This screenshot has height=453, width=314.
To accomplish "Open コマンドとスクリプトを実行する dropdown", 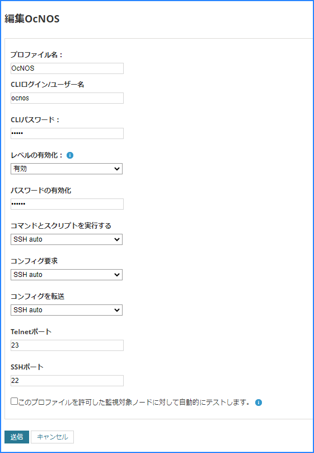I will (x=67, y=239).
